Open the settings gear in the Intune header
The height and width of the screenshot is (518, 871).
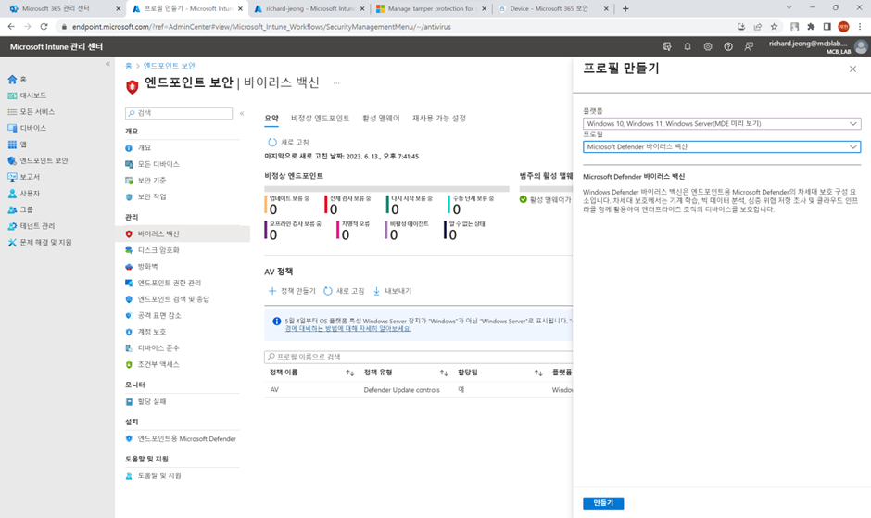coord(708,46)
